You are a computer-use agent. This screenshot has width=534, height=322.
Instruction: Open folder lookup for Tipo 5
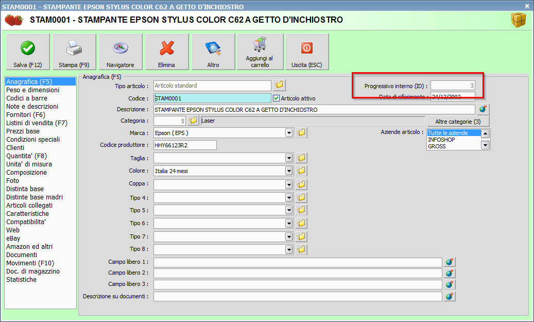click(301, 210)
